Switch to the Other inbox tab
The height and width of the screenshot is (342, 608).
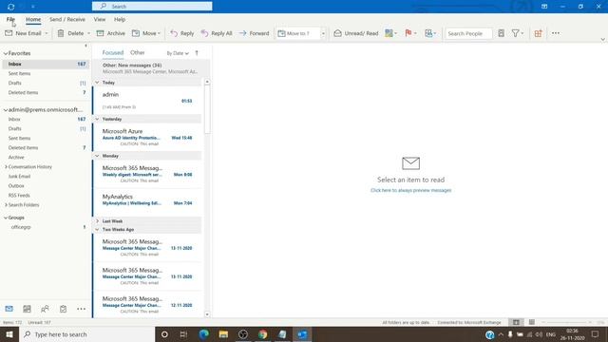point(137,53)
